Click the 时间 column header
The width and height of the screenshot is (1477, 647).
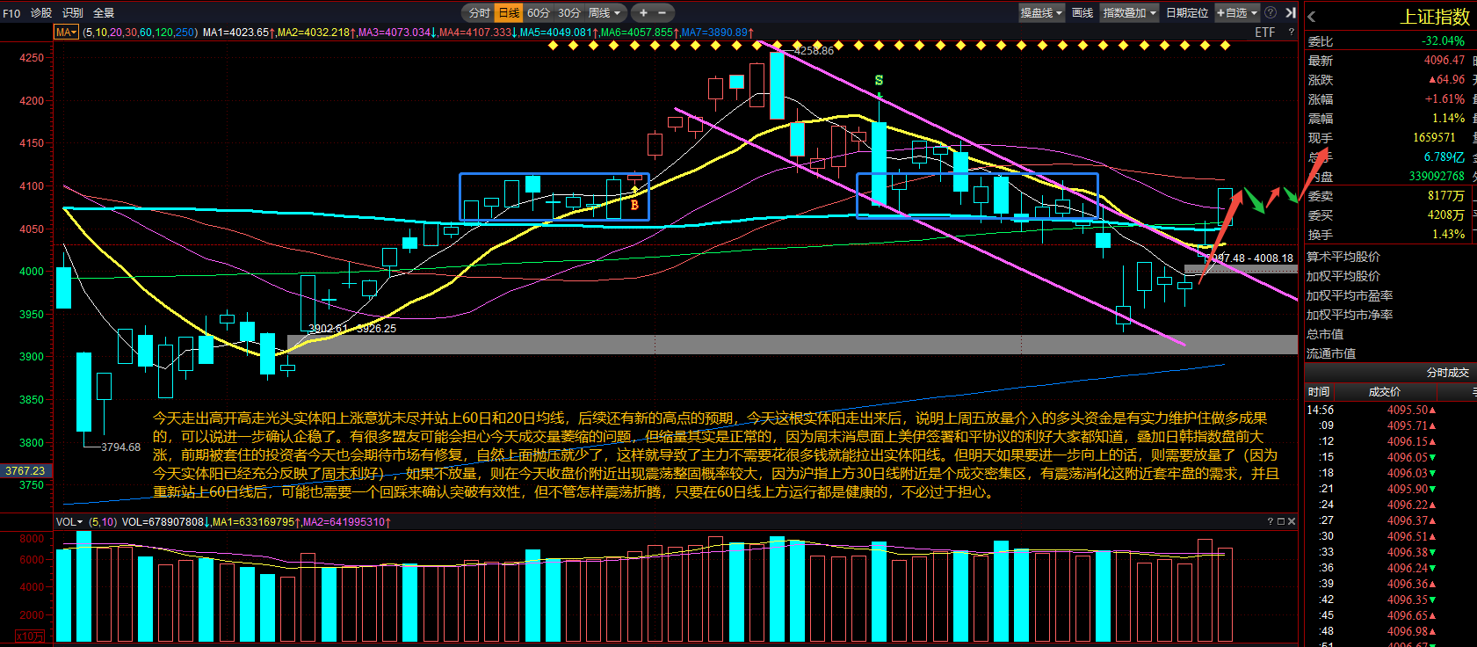(1318, 392)
